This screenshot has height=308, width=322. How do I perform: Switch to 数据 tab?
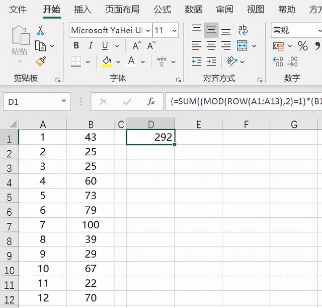[193, 10]
